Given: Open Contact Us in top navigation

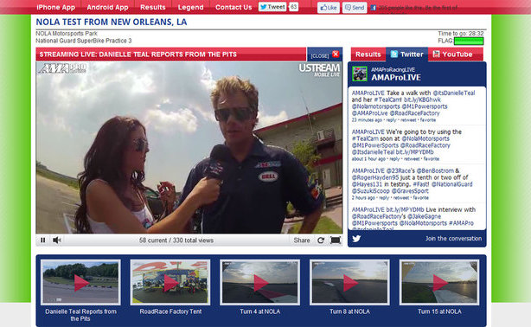Looking at the screenshot, I should tap(234, 7).
